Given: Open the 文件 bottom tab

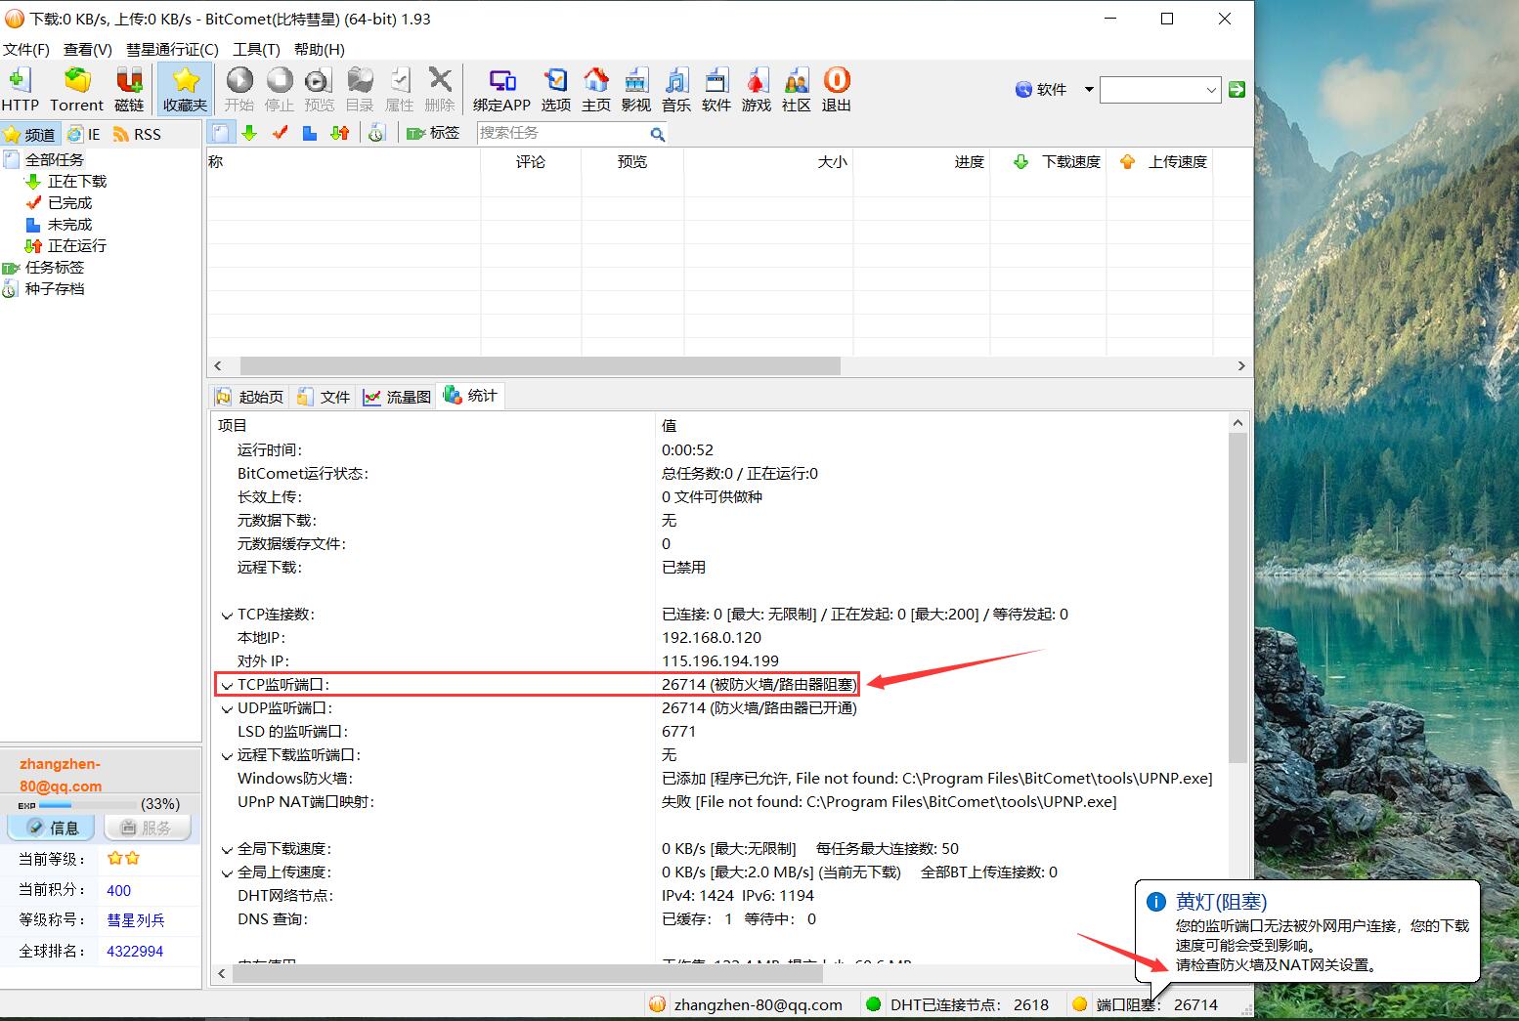Looking at the screenshot, I should pyautogui.click(x=324, y=396).
